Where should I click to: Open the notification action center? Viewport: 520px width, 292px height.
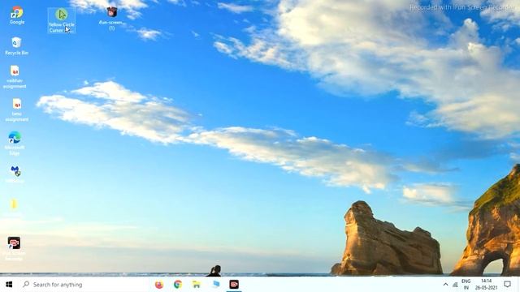[507, 284]
